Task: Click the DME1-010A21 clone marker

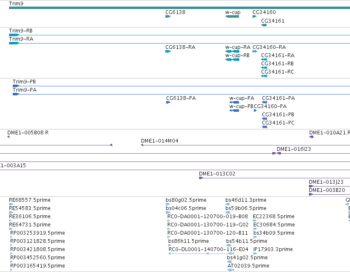Action: [x=311, y=137]
